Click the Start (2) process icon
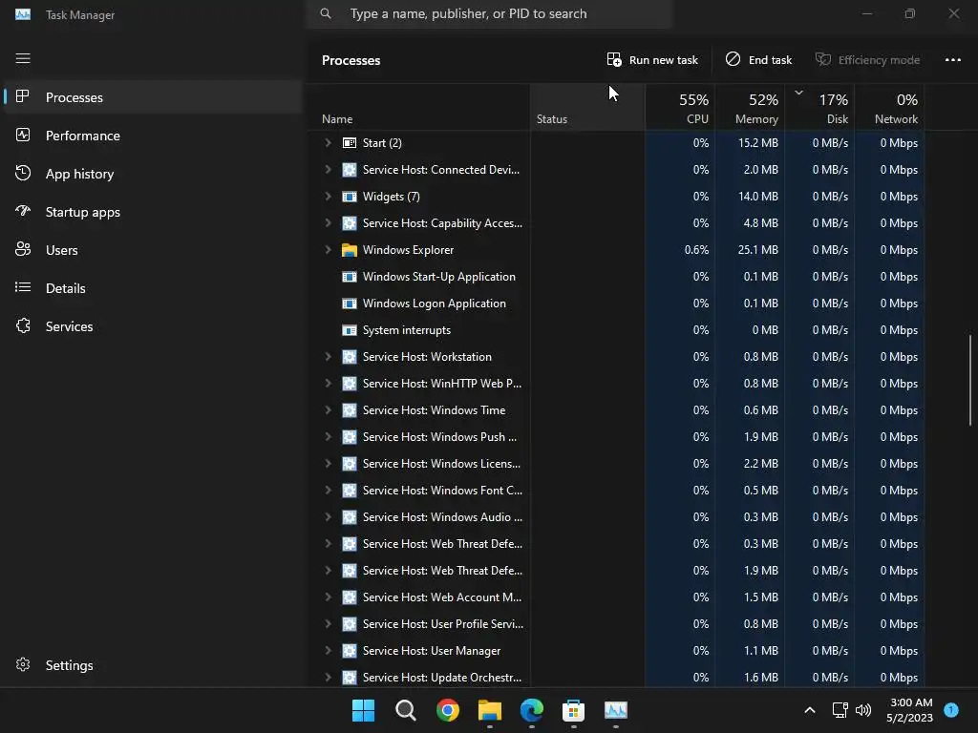The width and height of the screenshot is (978, 733). [350, 143]
